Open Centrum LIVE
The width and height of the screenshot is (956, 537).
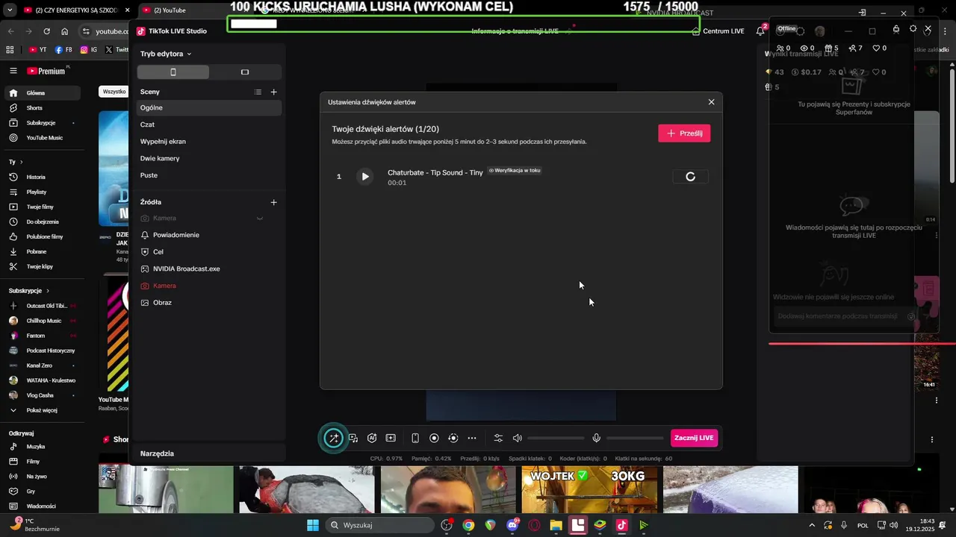(718, 31)
